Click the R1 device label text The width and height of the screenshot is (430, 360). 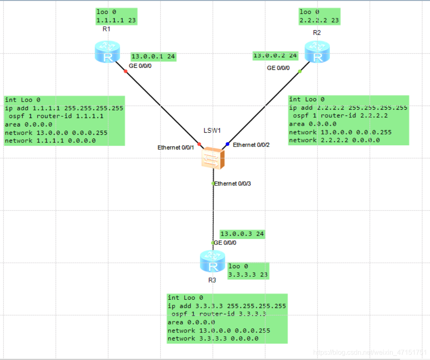point(106,29)
